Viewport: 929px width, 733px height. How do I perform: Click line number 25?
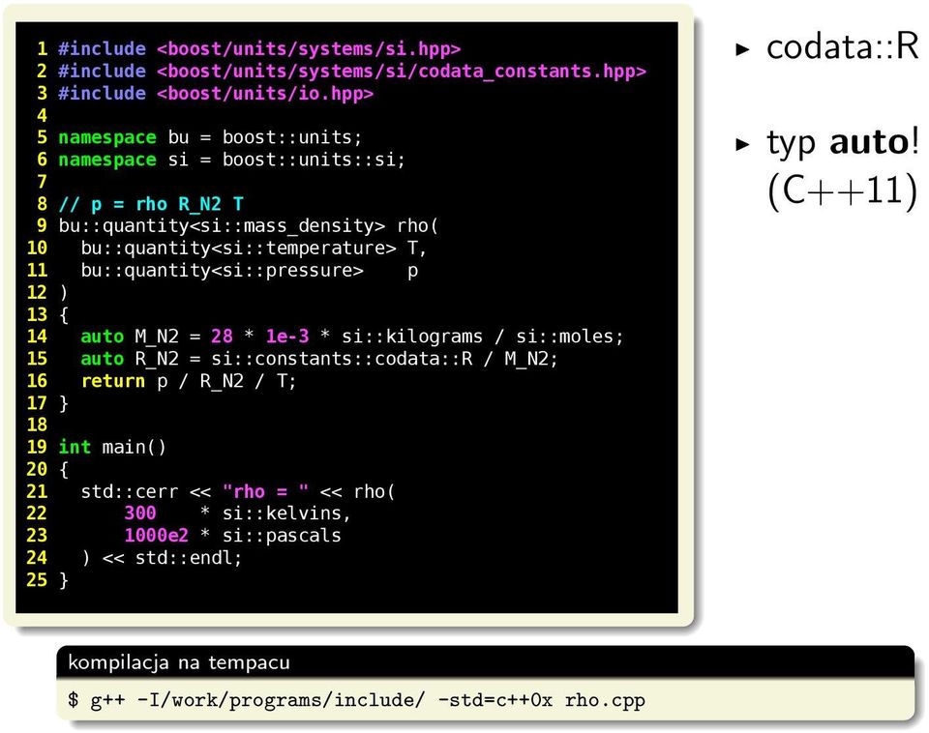[37, 579]
